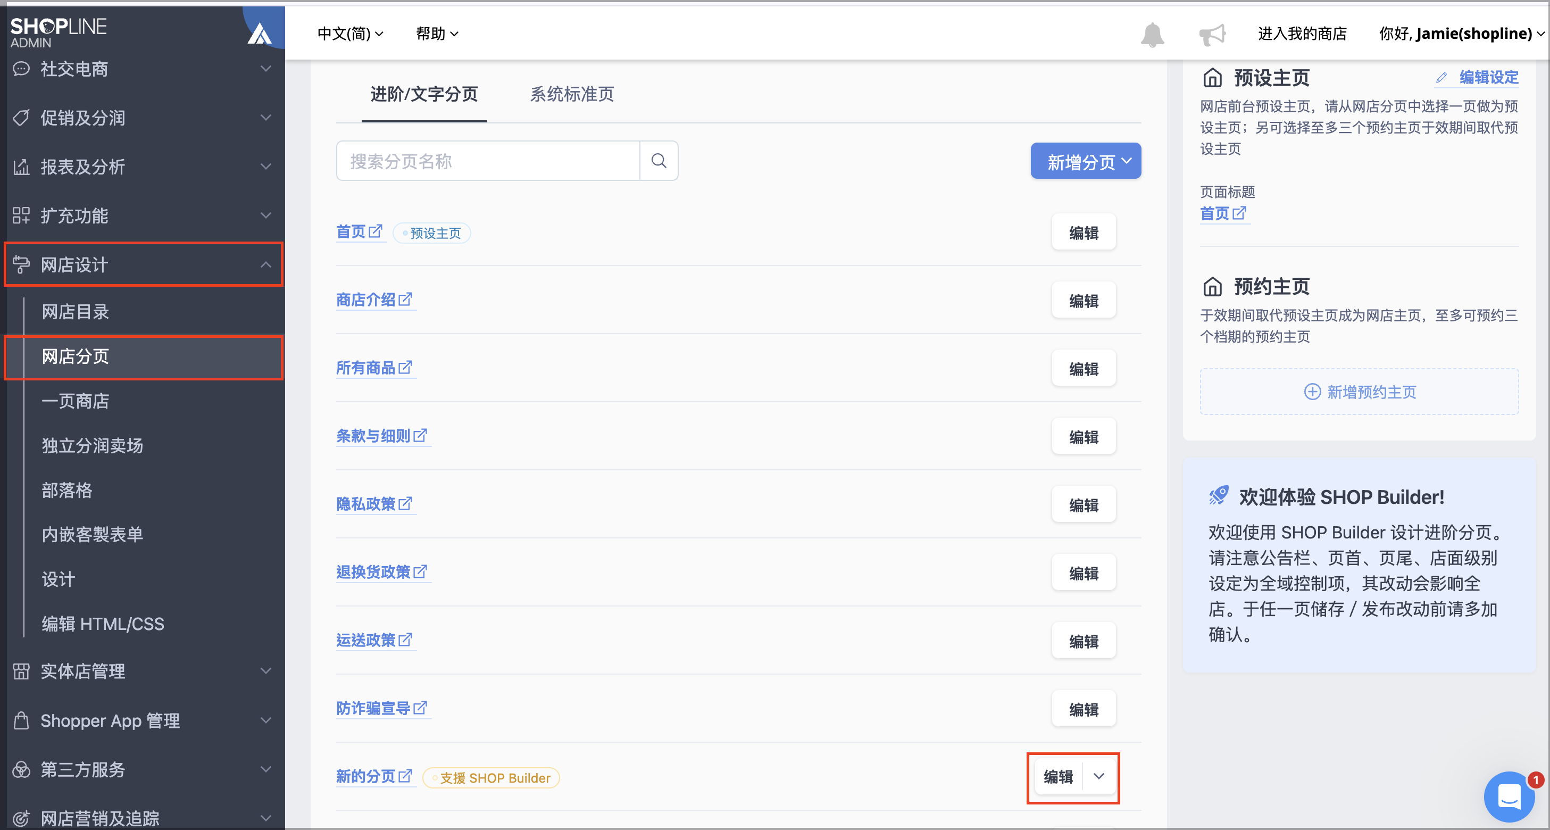Open the notifications bell
Viewport: 1550px width, 830px height.
[1152, 34]
